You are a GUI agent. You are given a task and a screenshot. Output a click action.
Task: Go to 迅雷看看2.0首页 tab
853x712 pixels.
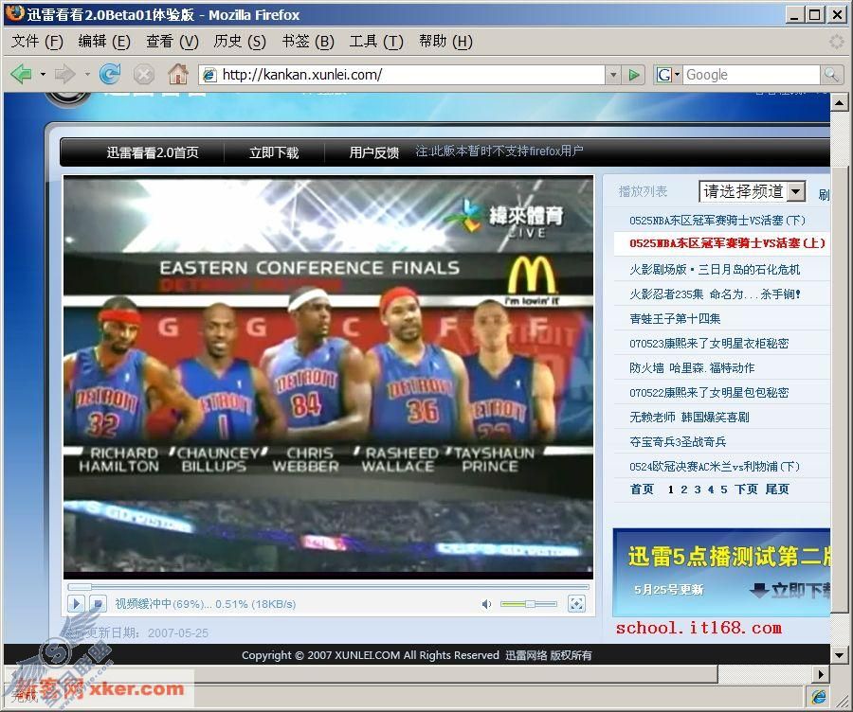[x=153, y=152]
